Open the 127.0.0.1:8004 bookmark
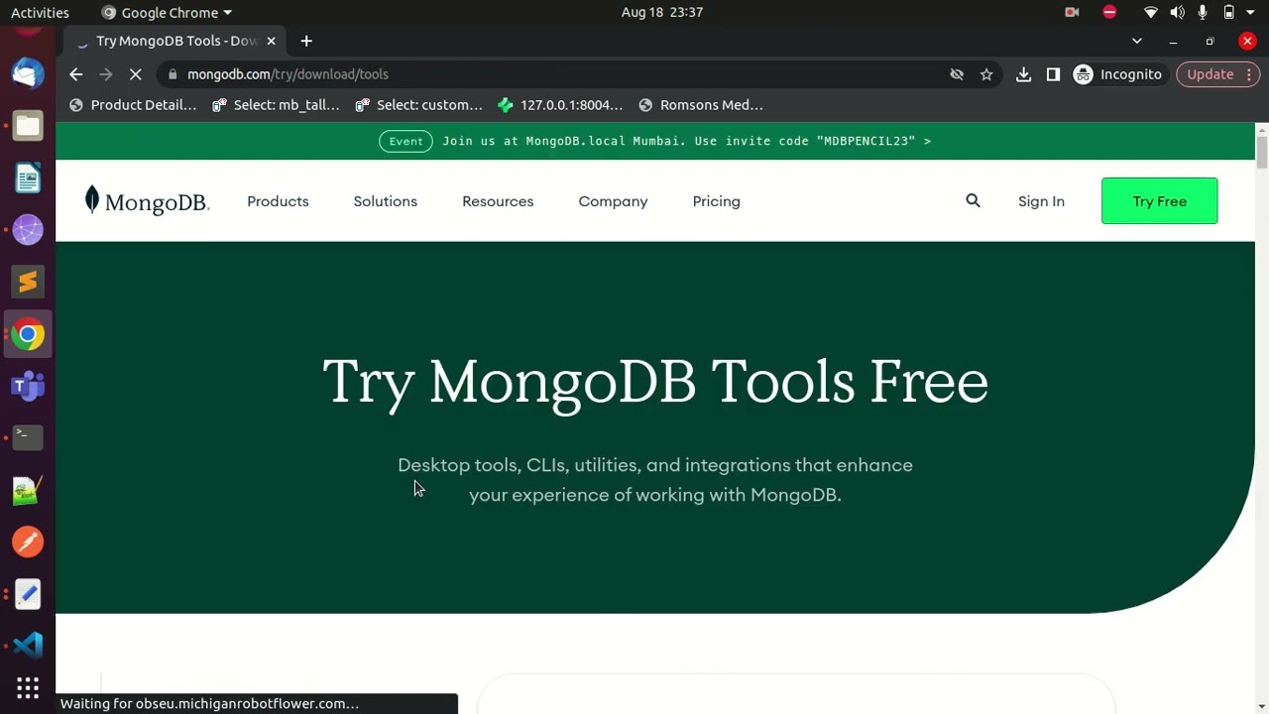This screenshot has height=714, width=1269. [561, 105]
